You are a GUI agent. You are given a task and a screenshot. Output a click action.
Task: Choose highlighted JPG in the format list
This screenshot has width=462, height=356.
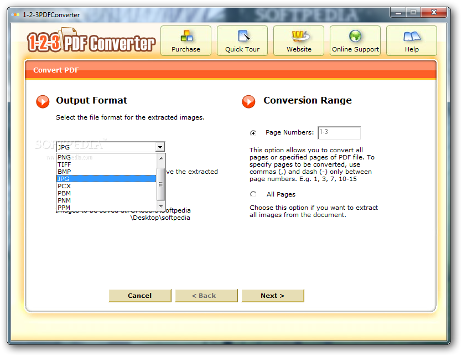tap(106, 179)
